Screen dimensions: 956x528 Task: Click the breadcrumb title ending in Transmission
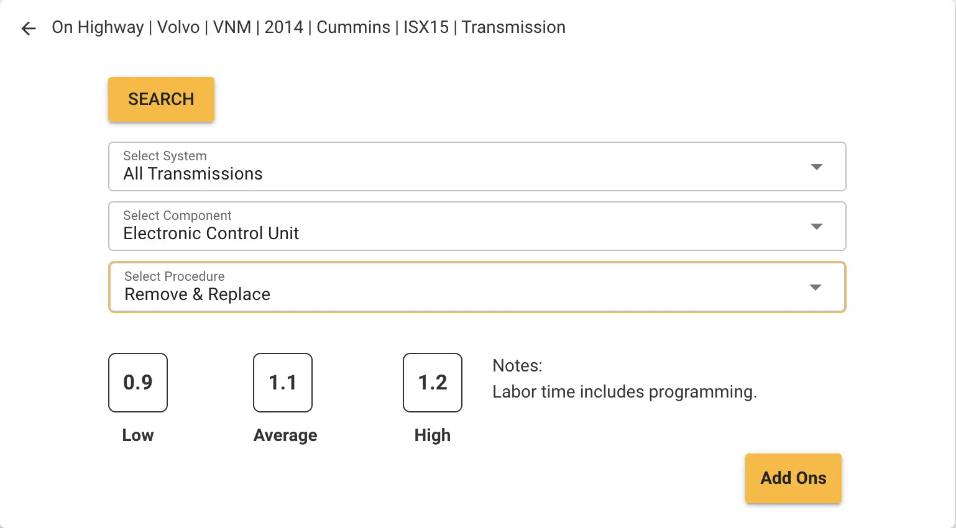click(x=308, y=27)
